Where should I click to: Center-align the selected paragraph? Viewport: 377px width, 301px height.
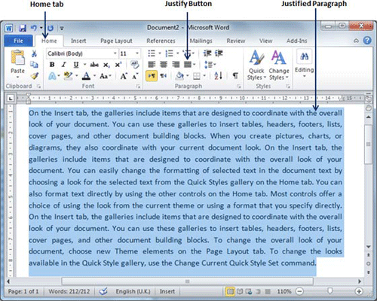click(x=164, y=65)
